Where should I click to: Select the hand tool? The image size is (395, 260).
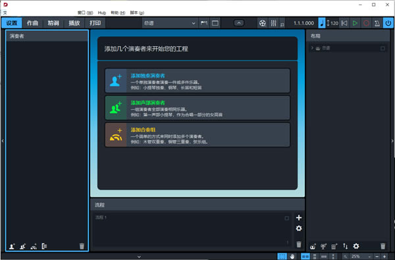292,257
